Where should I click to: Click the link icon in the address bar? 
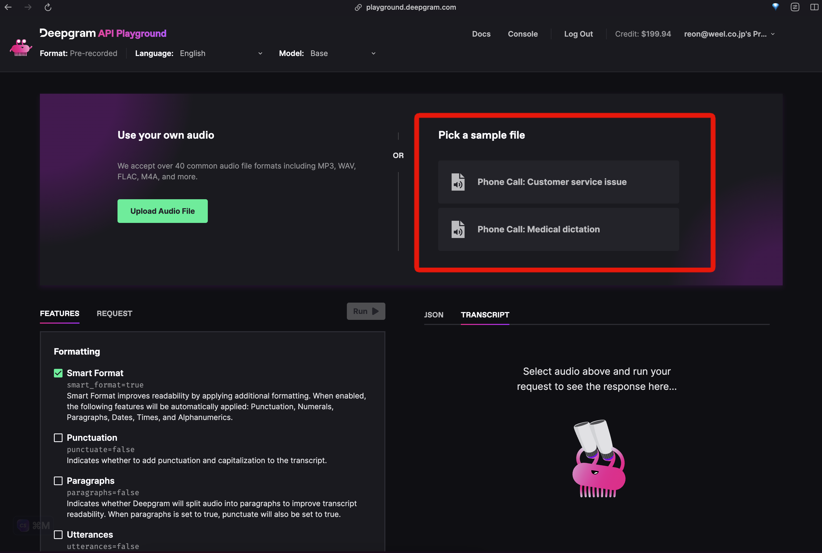point(358,8)
